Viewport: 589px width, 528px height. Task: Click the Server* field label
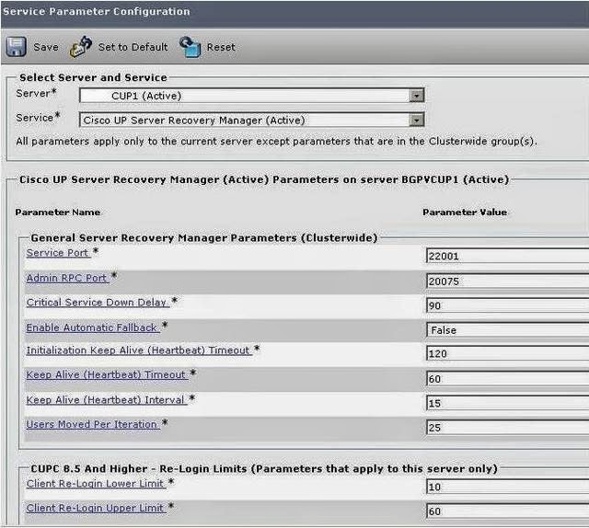point(36,93)
